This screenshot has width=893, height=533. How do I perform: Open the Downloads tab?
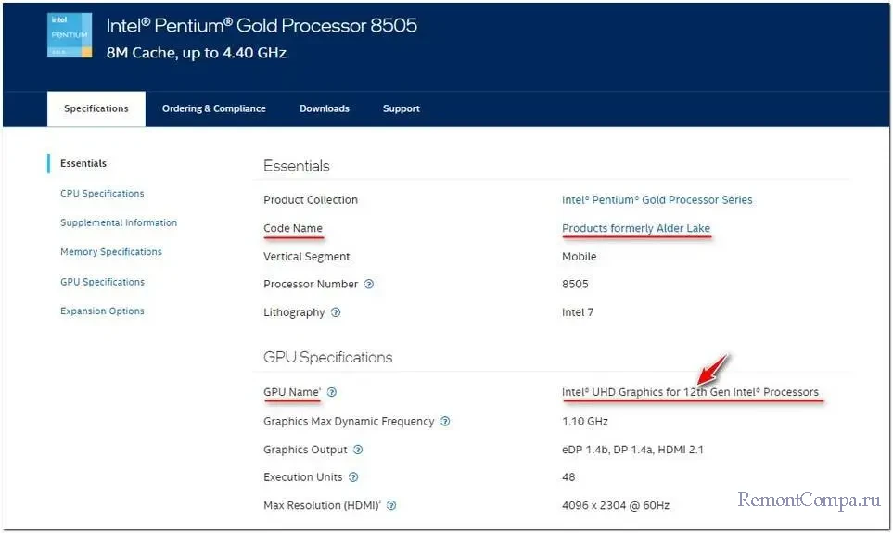coord(324,108)
